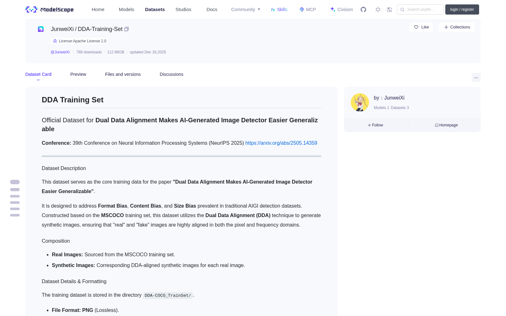Switch to Files and versions tab

point(123,74)
